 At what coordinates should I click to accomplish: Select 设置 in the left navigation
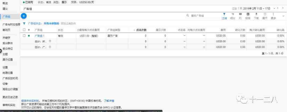click(5, 67)
